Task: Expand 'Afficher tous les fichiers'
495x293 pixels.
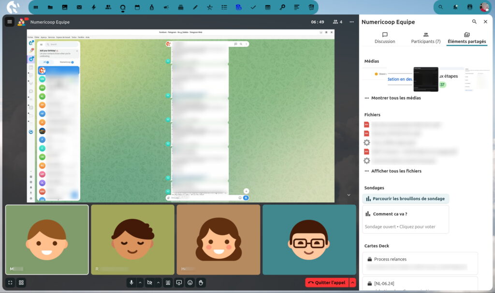Action: pos(393,171)
